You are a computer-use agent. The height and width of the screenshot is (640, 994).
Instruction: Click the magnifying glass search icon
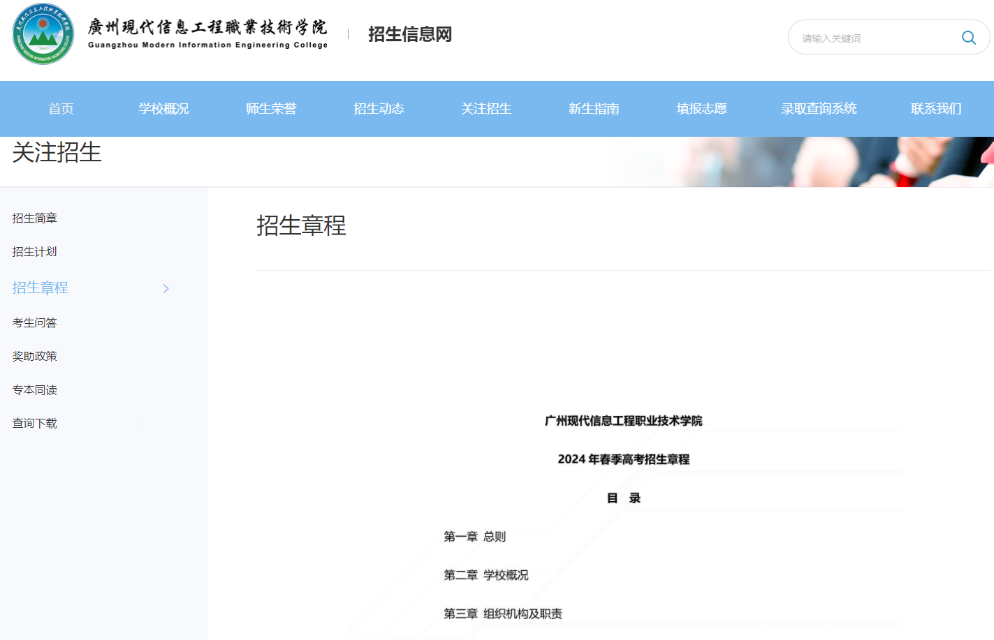pos(968,38)
